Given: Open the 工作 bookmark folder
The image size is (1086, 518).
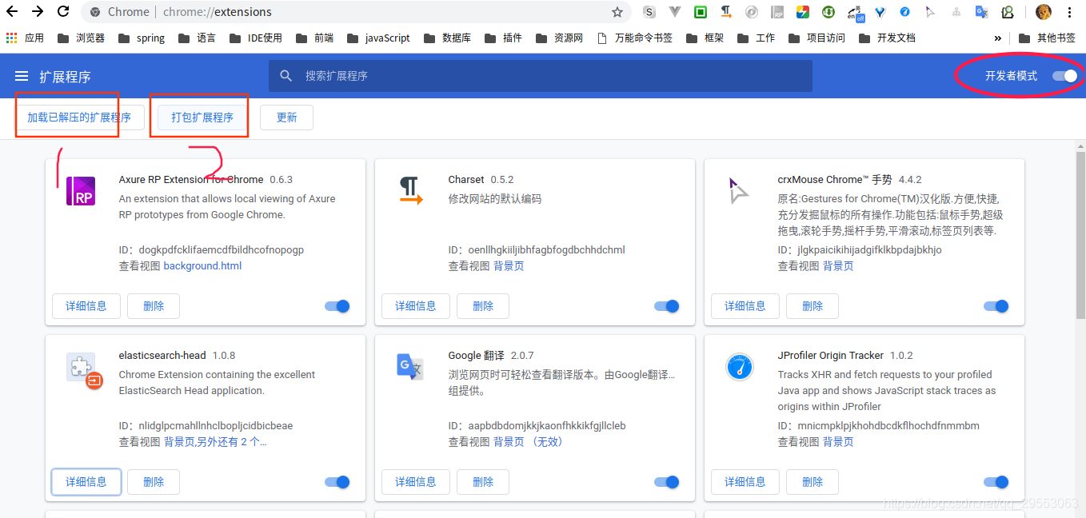Looking at the screenshot, I should tap(757, 38).
